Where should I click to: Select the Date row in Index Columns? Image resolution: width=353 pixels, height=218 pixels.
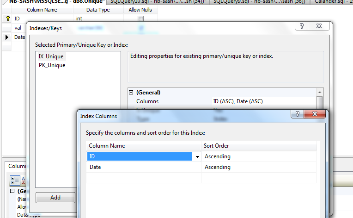coord(201,167)
